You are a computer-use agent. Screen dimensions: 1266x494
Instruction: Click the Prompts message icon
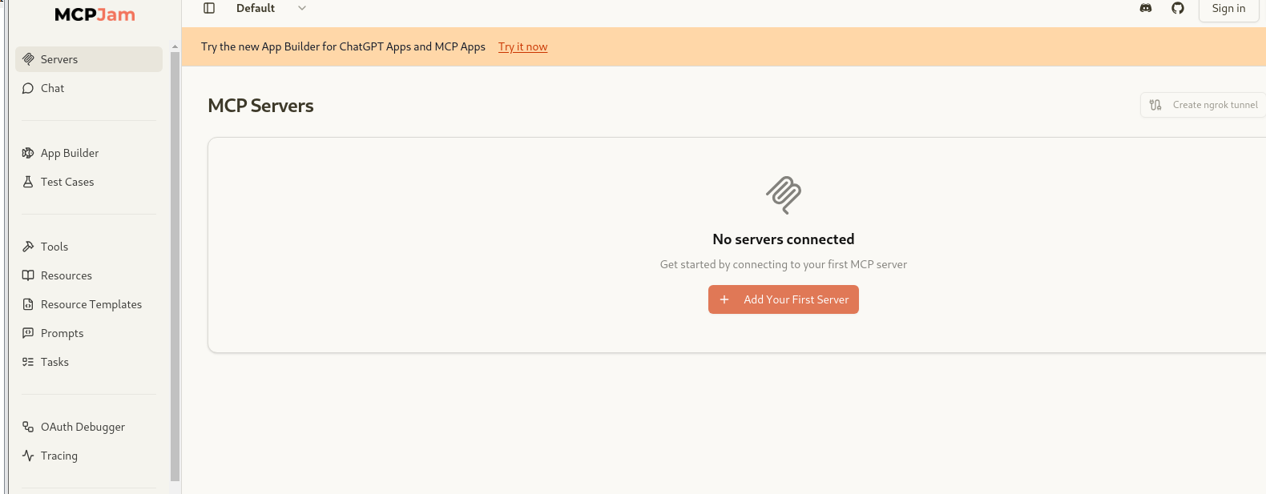28,333
